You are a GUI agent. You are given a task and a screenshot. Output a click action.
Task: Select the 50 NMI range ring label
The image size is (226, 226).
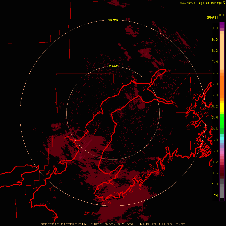113,66
